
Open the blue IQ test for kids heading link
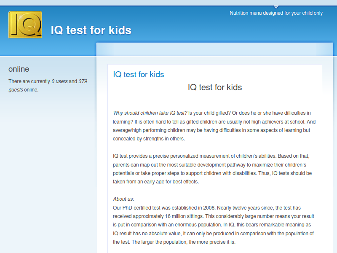[x=139, y=75]
